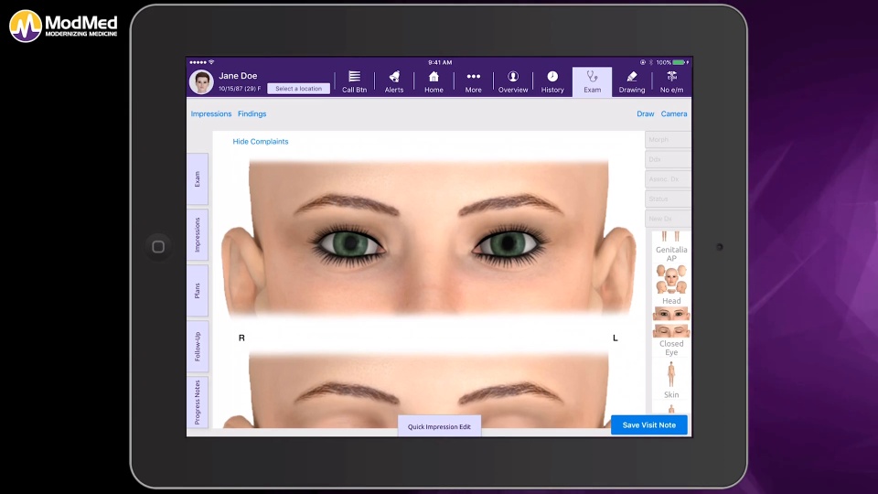Switch to the Impressions side tab
878x494 pixels.
pos(198,235)
